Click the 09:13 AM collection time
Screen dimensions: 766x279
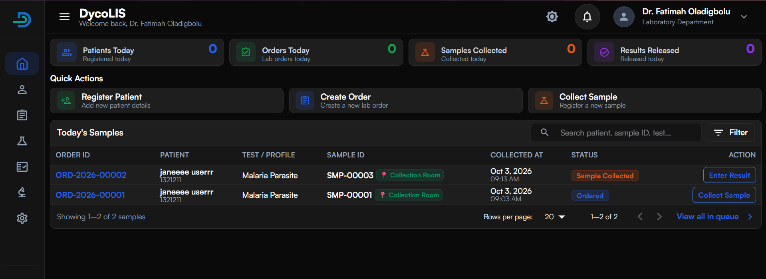(x=504, y=179)
